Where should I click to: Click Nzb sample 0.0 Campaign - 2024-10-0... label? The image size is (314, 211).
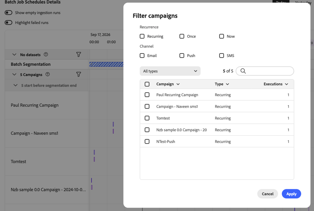coord(48,190)
